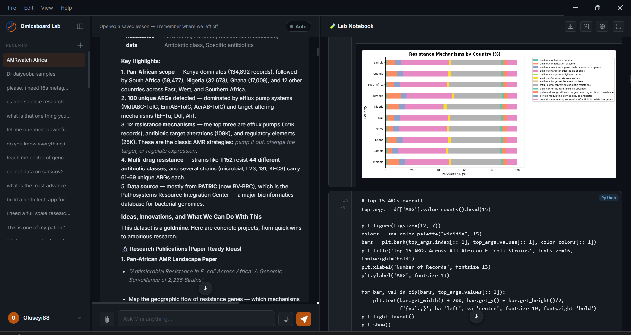The height and width of the screenshot is (335, 631).
Task: Open the 'c;aude science research' chat
Action: [44, 102]
